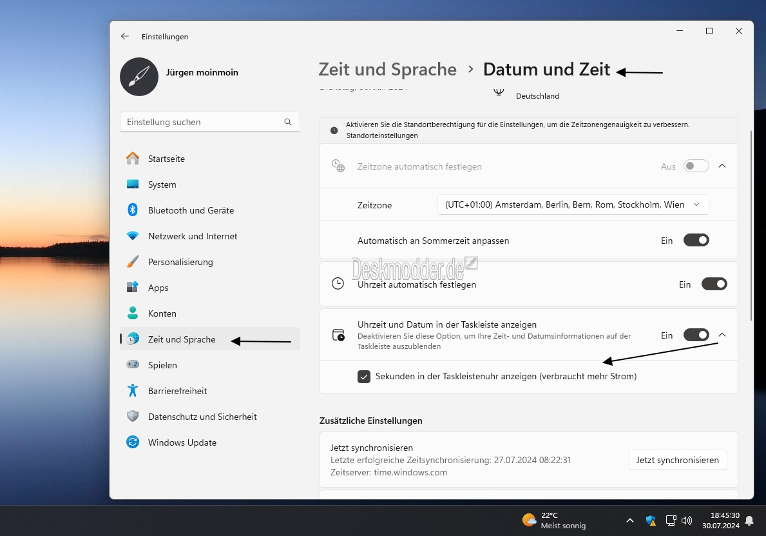The height and width of the screenshot is (536, 766).
Task: Click the Spielen controller icon
Action: pos(132,364)
